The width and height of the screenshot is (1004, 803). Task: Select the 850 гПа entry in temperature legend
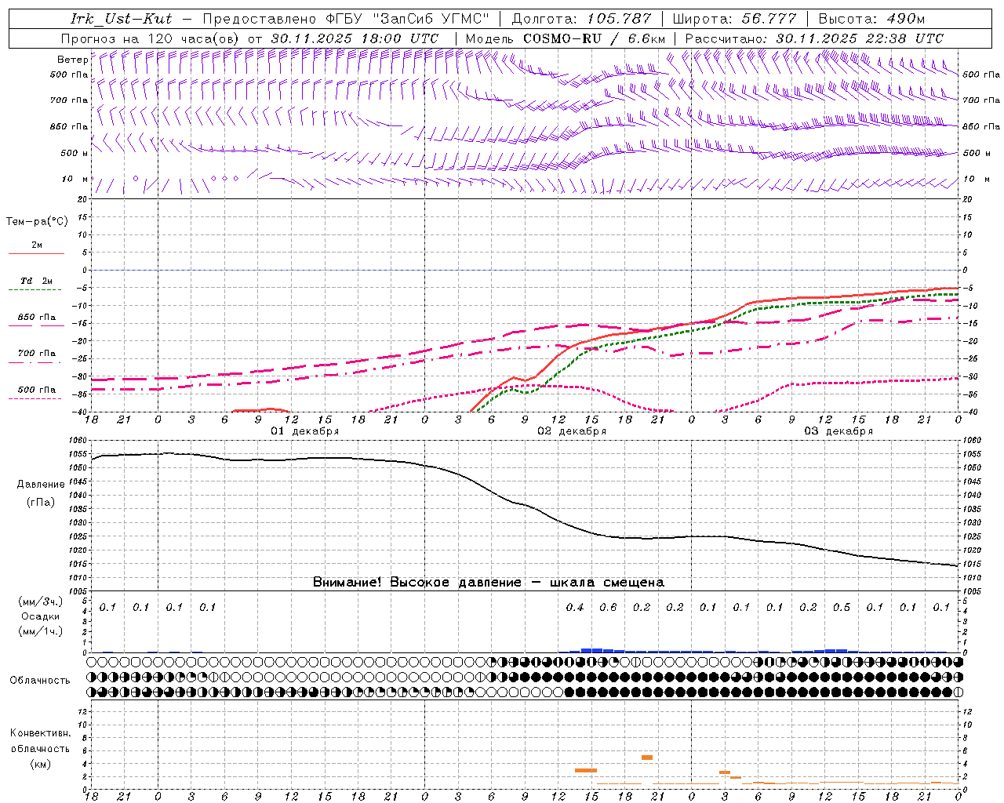37,318
